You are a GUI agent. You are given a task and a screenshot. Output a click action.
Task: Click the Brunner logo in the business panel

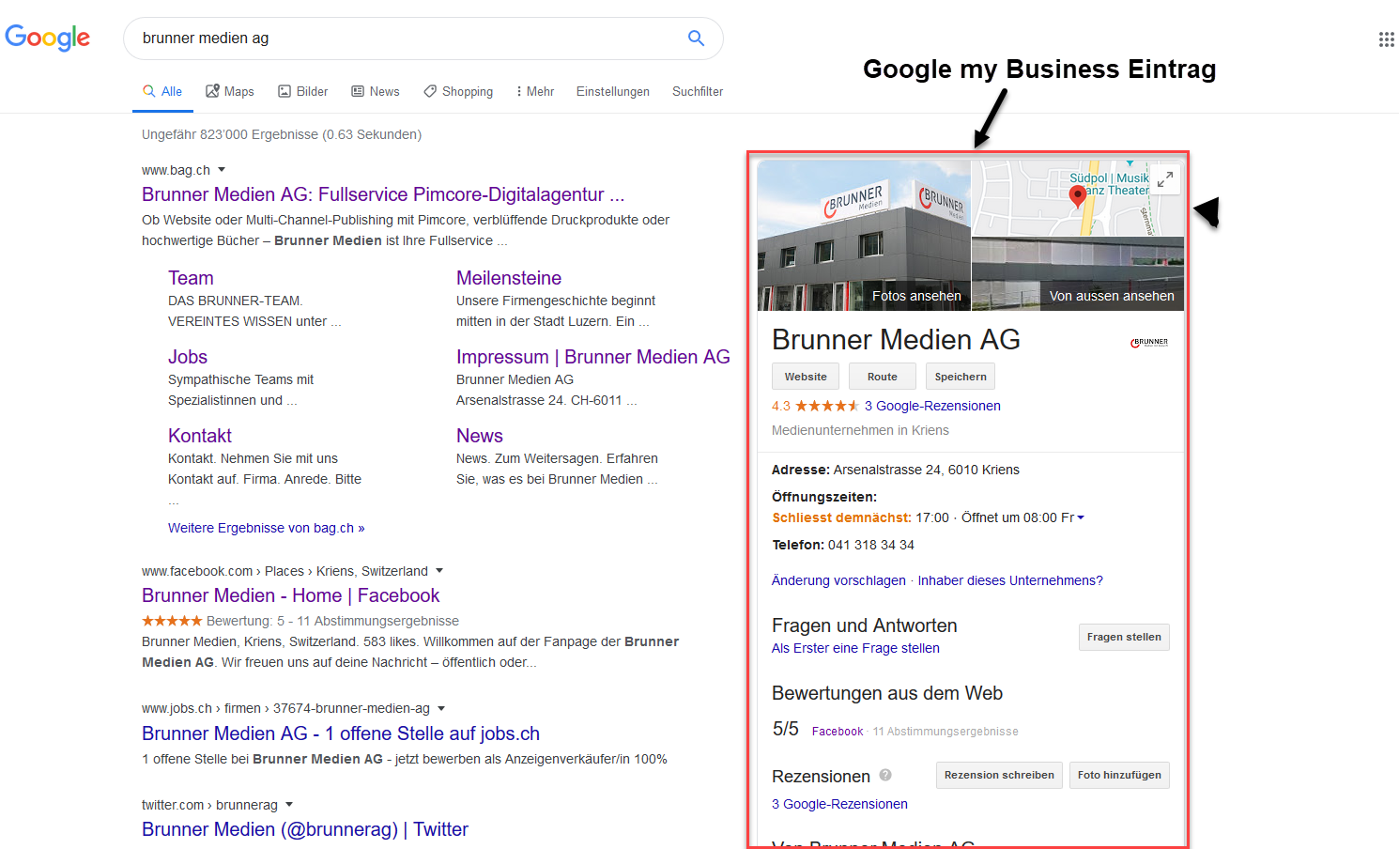[x=1149, y=343]
